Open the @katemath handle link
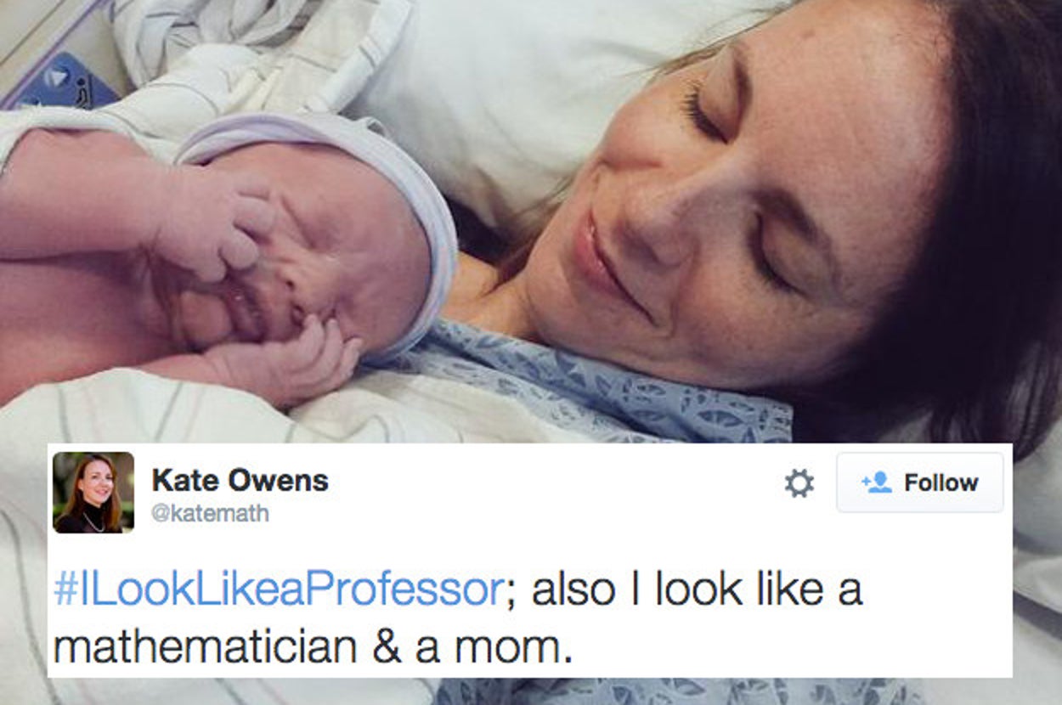1062x705 pixels. pos(210,514)
